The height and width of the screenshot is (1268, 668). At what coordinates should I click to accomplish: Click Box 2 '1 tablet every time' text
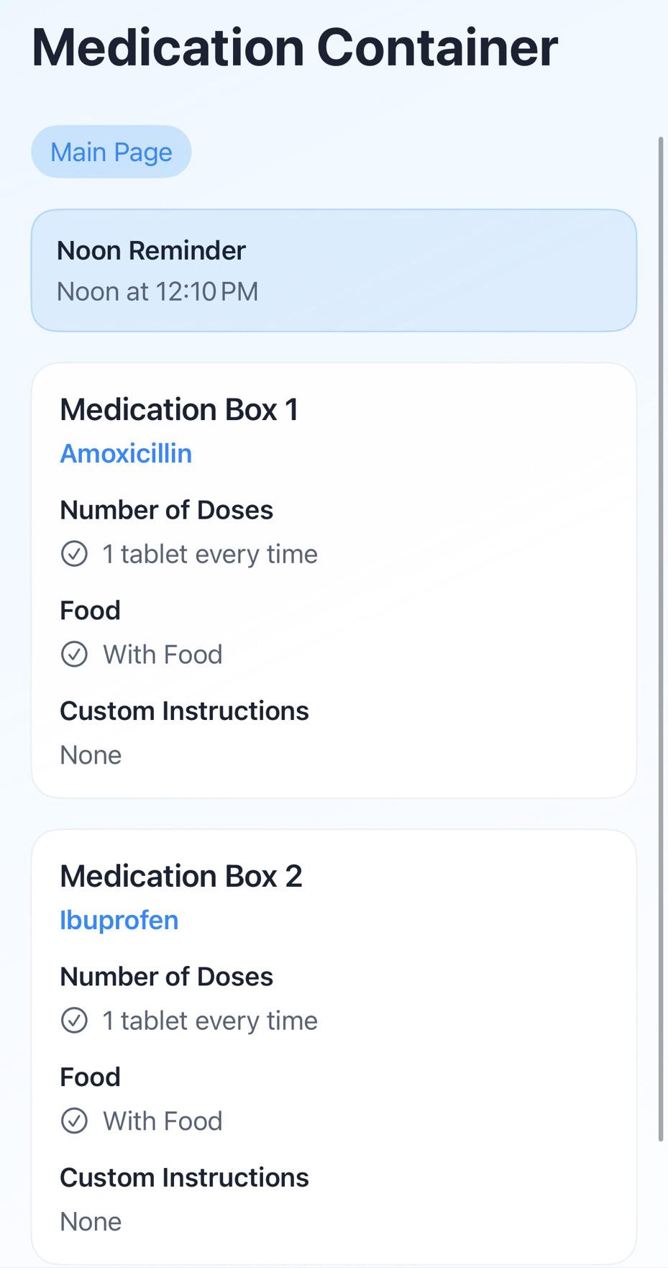(210, 1021)
